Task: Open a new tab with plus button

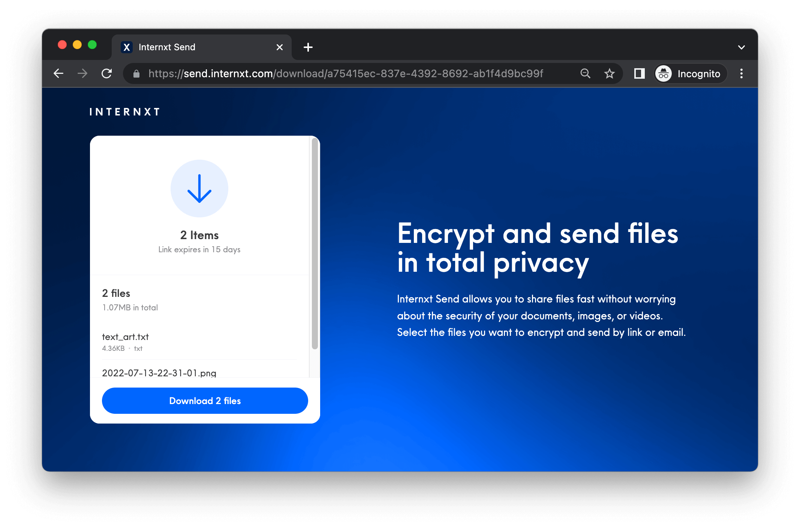Action: click(308, 47)
